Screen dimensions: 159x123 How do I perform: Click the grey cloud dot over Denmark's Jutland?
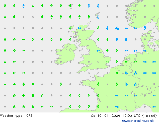pyautogui.click(x=145, y=39)
